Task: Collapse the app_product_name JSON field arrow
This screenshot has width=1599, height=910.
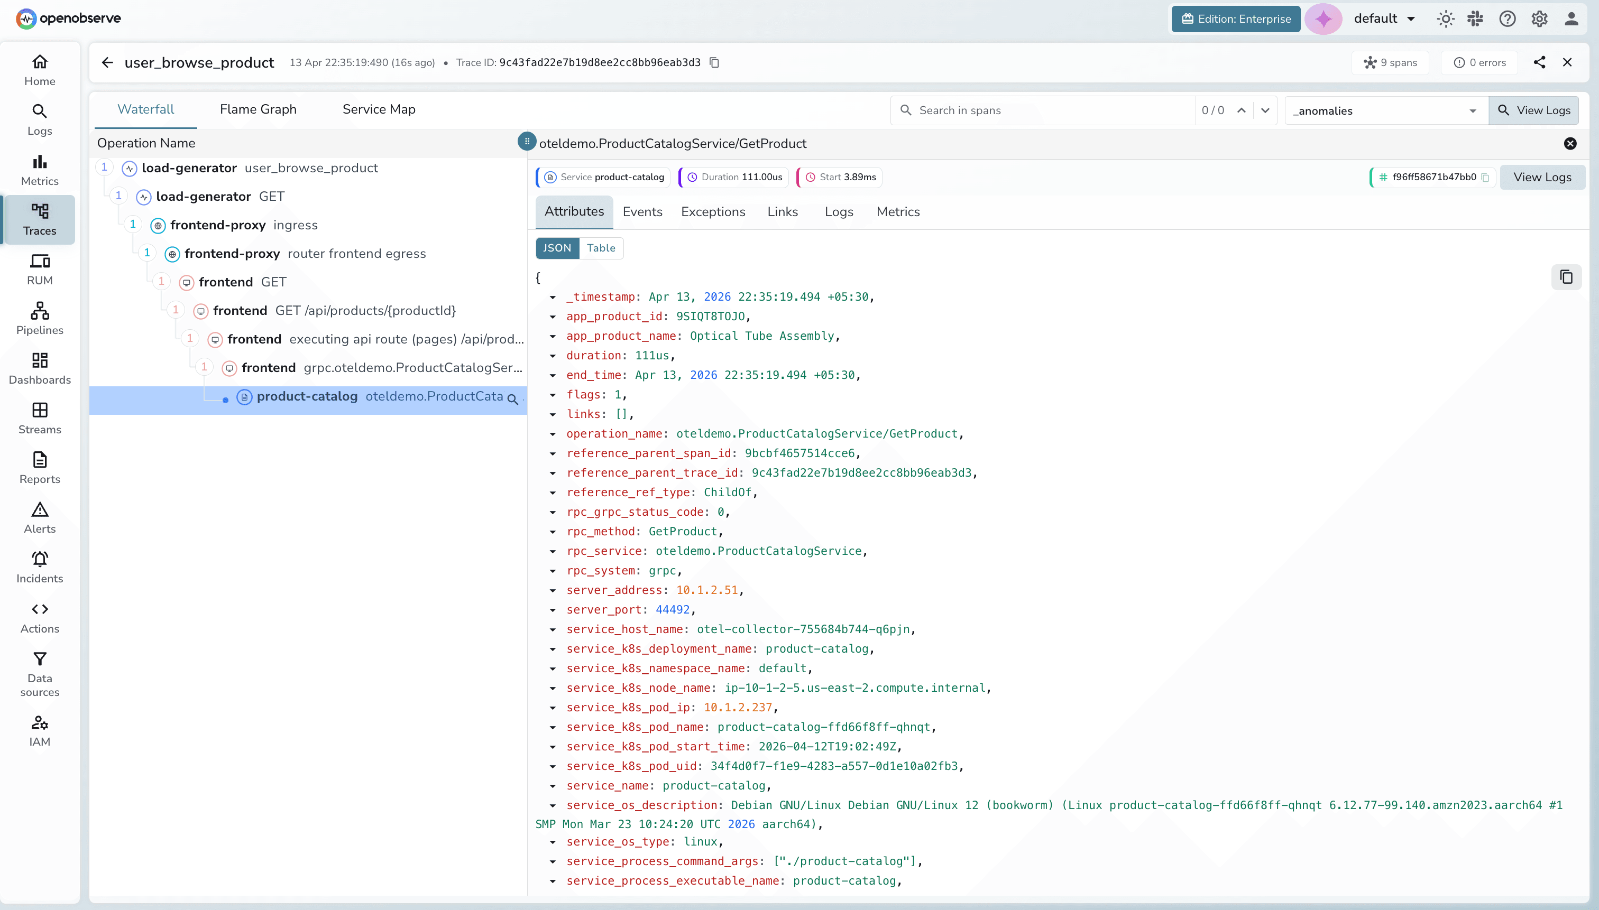Action: 553,336
